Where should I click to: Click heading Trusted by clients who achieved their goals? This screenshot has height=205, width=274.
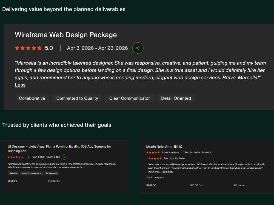pos(57,125)
